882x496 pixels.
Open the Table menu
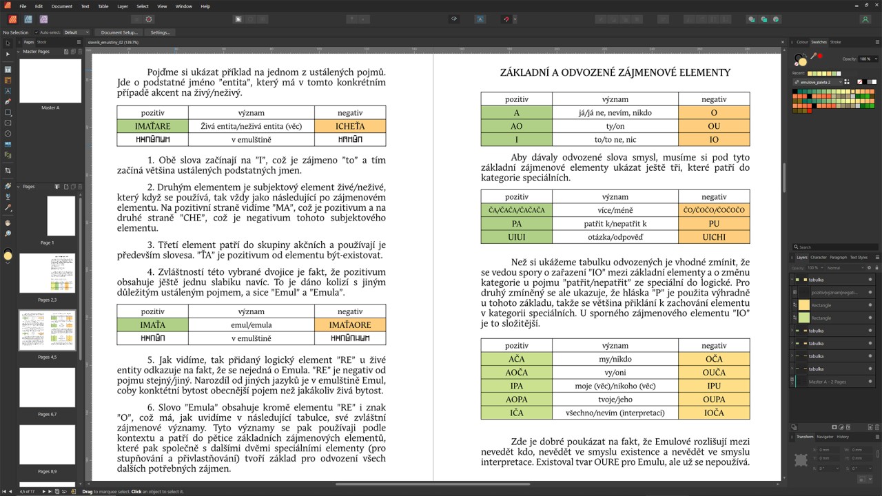click(103, 6)
